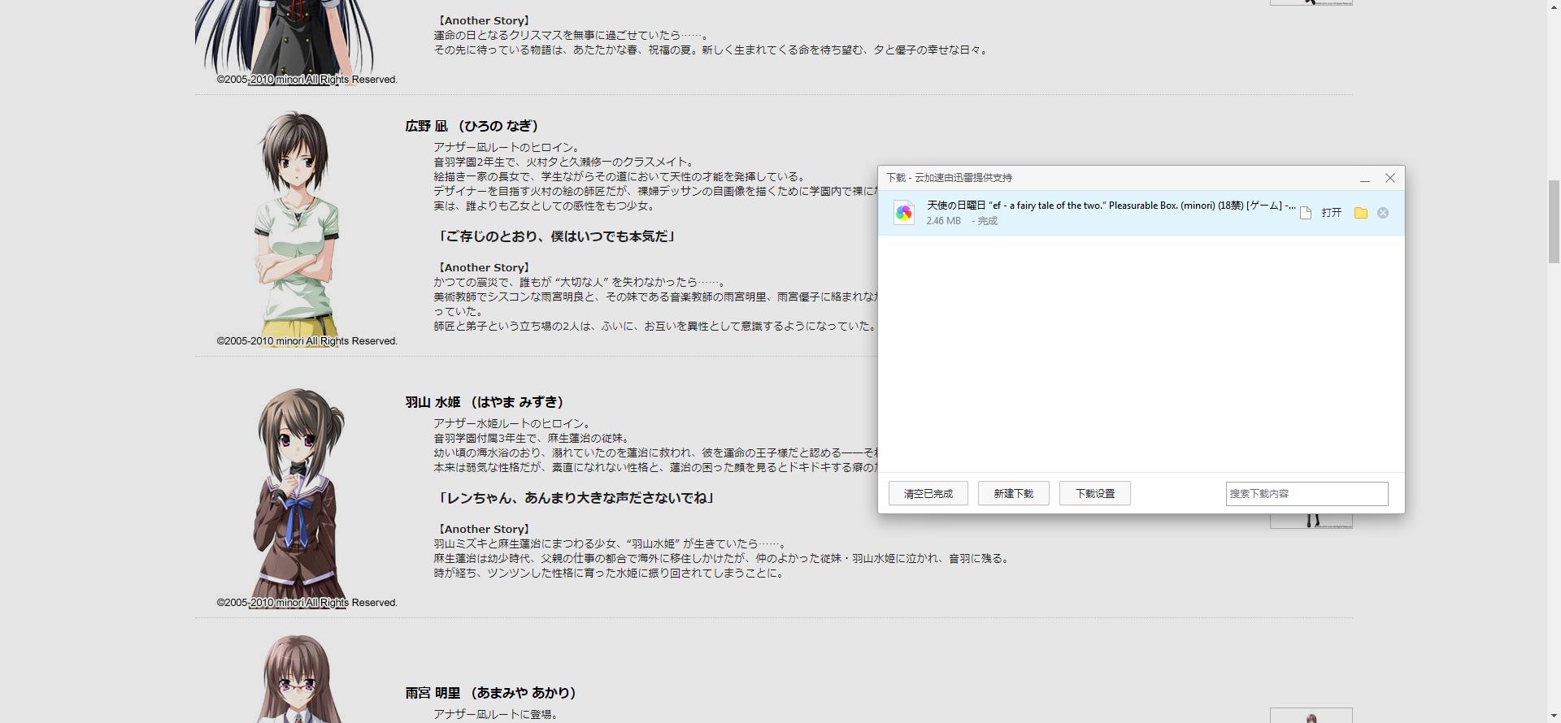Open the download folder with the yellow folder icon
This screenshot has height=723, width=1561.
1360,213
